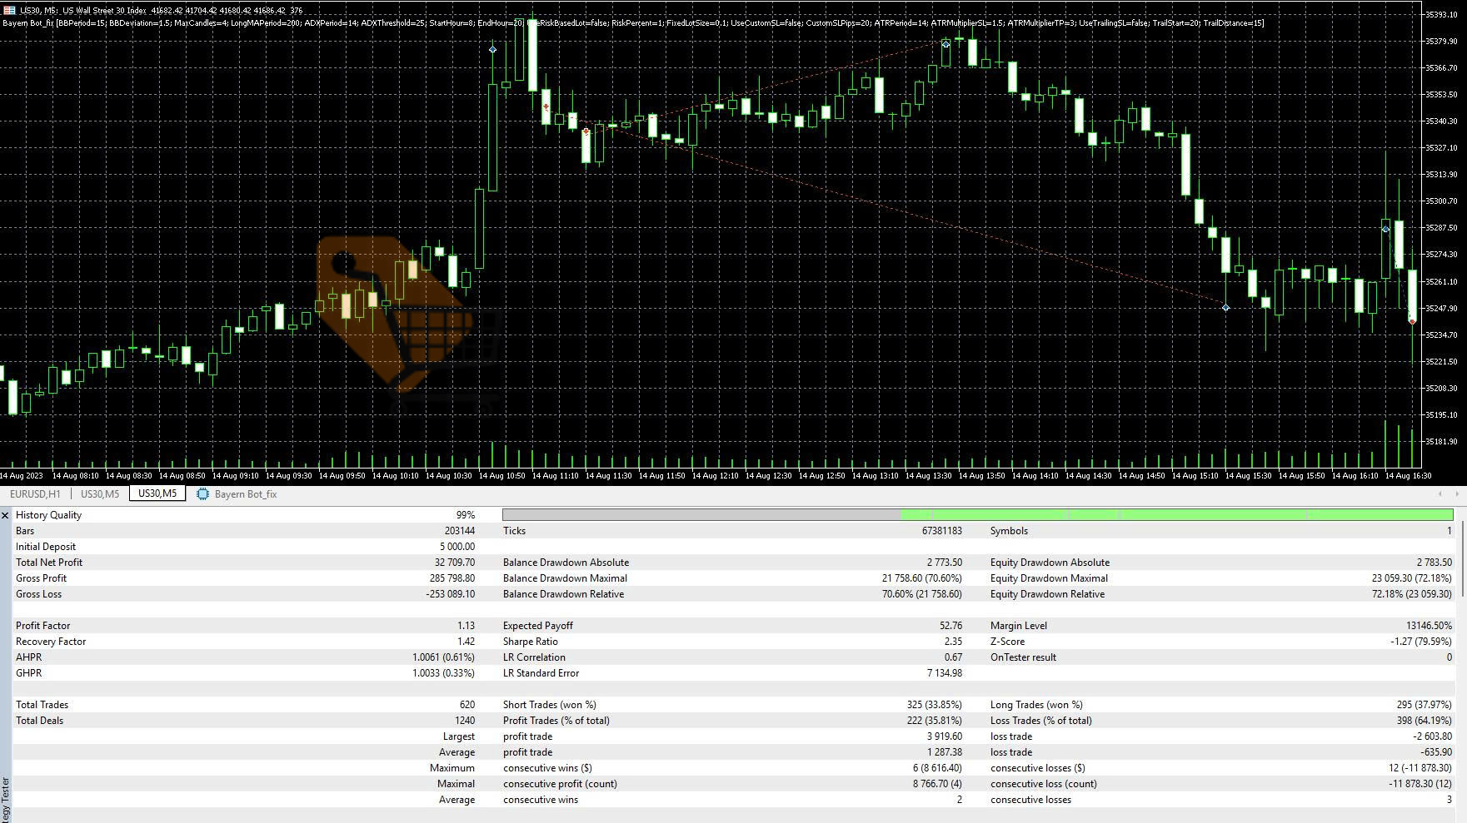Click the 35300.70 price scale label
This screenshot has height=823, width=1467.
1441,201
